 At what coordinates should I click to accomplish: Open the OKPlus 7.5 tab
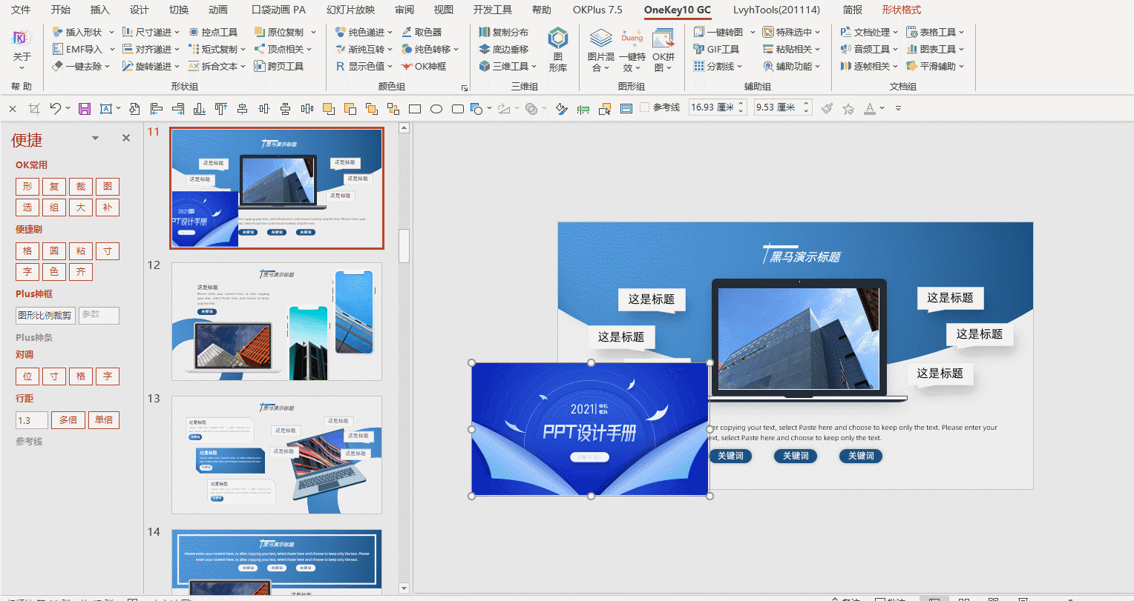click(x=598, y=10)
